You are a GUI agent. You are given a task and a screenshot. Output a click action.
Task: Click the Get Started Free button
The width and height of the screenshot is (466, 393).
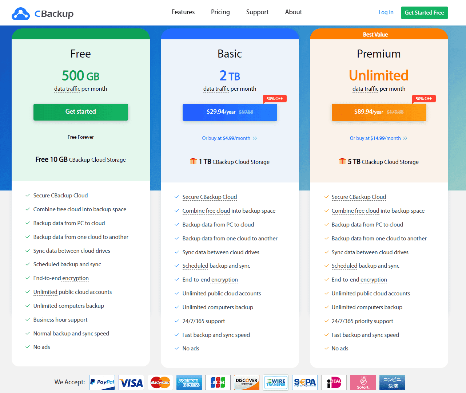(x=425, y=13)
